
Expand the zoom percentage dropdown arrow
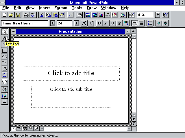tap(158, 15)
